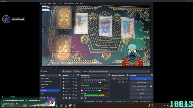The width and height of the screenshot is (193, 108).
Task: Click Start Recording button
Action: click(x=141, y=82)
